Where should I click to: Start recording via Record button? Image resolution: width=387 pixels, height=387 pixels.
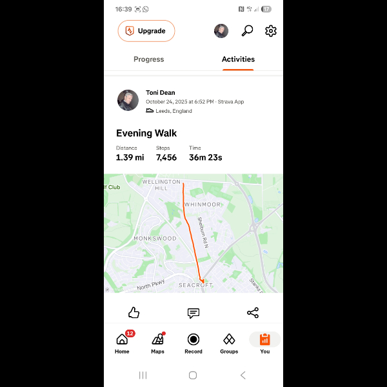[x=193, y=342]
